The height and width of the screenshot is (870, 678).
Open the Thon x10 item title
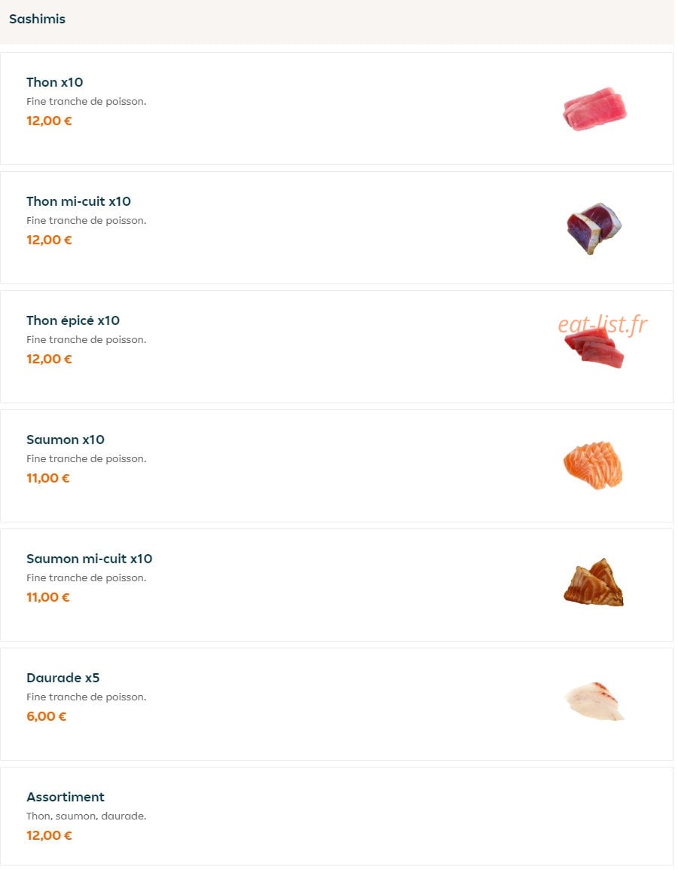[54, 82]
